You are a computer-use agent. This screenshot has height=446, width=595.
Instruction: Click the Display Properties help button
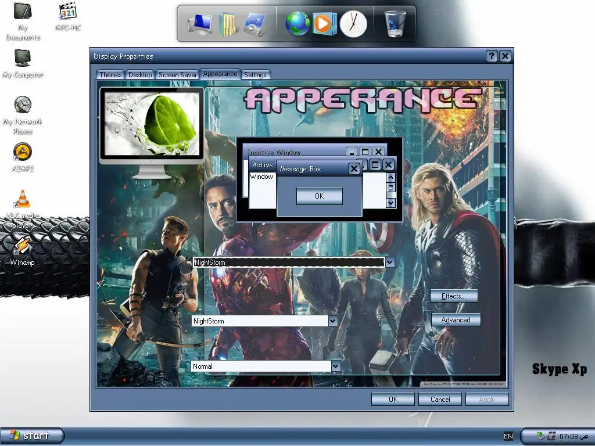[x=492, y=56]
